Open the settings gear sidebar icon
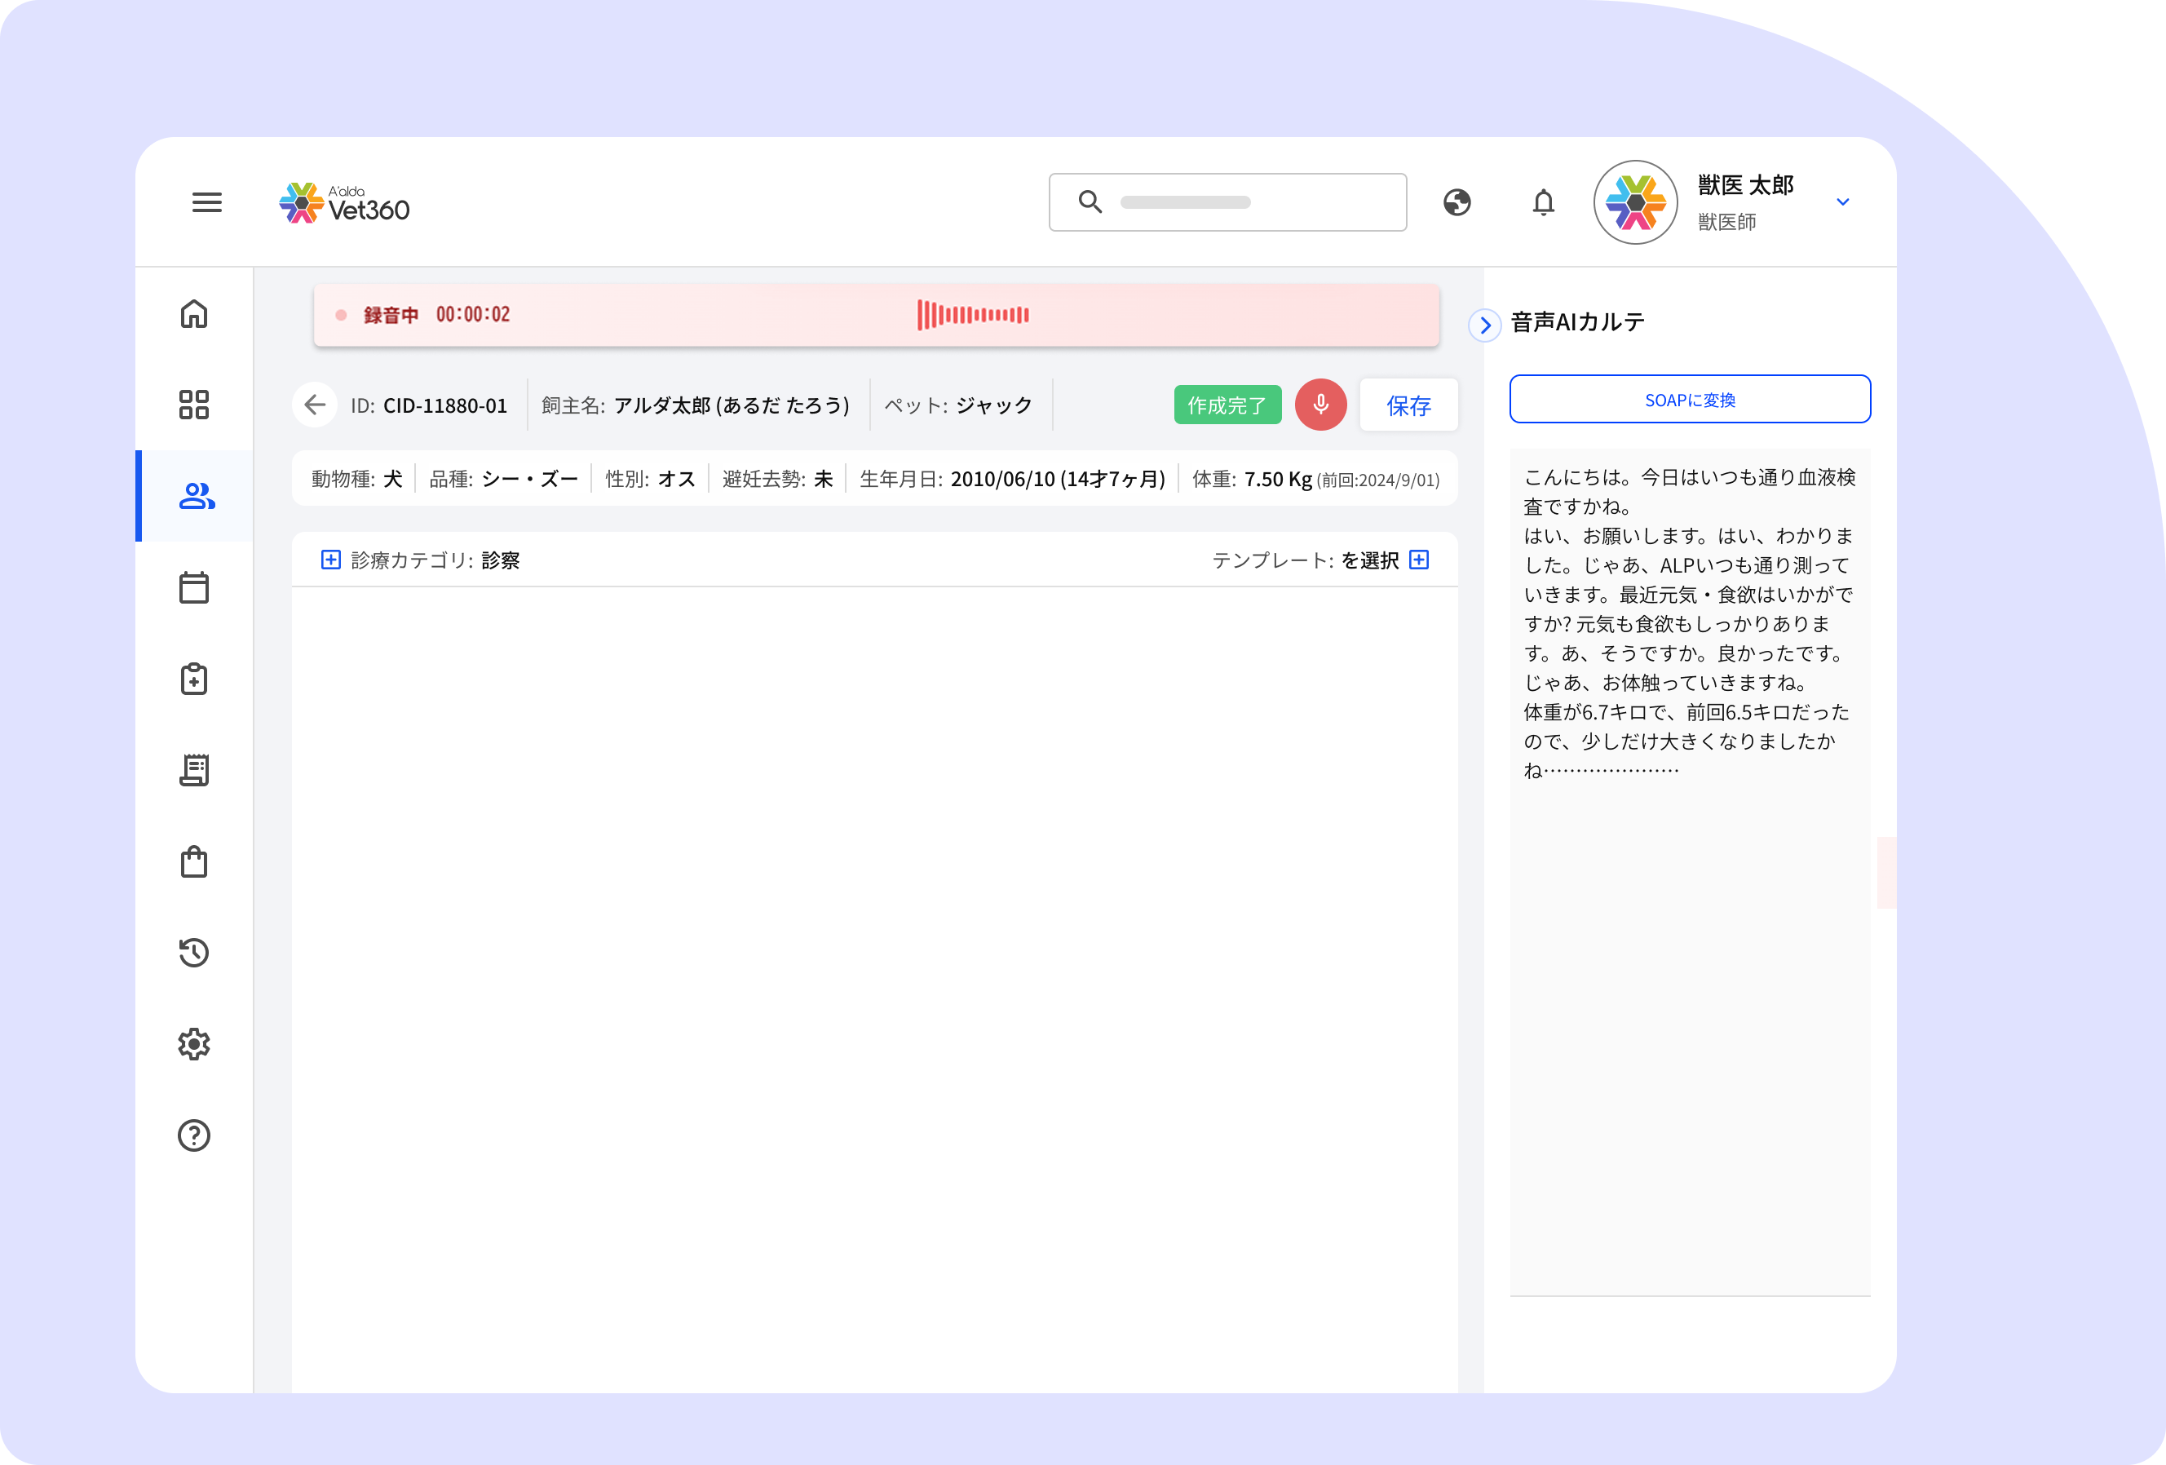This screenshot has height=1465, width=2166. coord(194,1044)
